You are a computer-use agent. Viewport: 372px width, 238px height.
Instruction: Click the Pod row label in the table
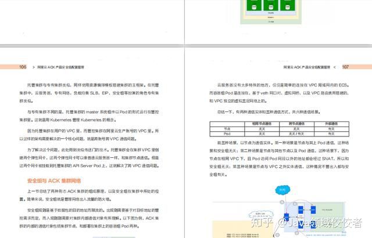(227, 134)
